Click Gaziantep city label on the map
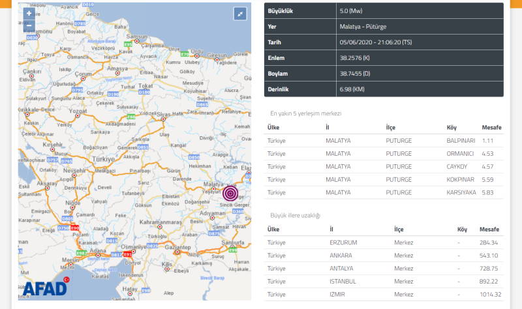Screen dimensions: 522x309 [177, 247]
